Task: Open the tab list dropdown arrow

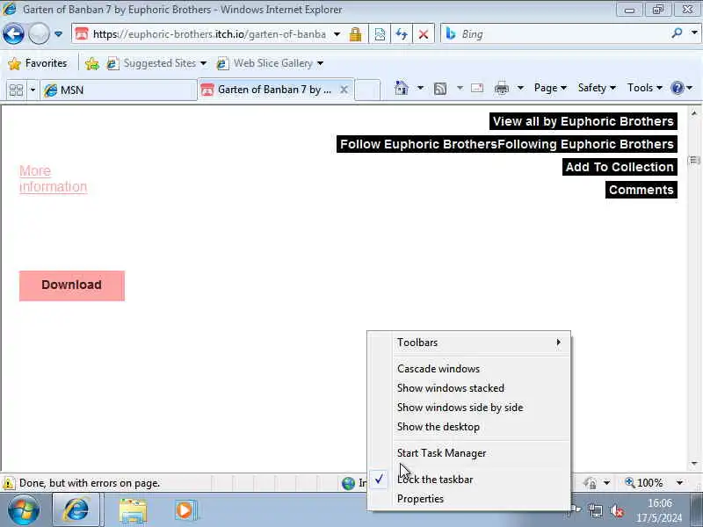Action: point(33,90)
